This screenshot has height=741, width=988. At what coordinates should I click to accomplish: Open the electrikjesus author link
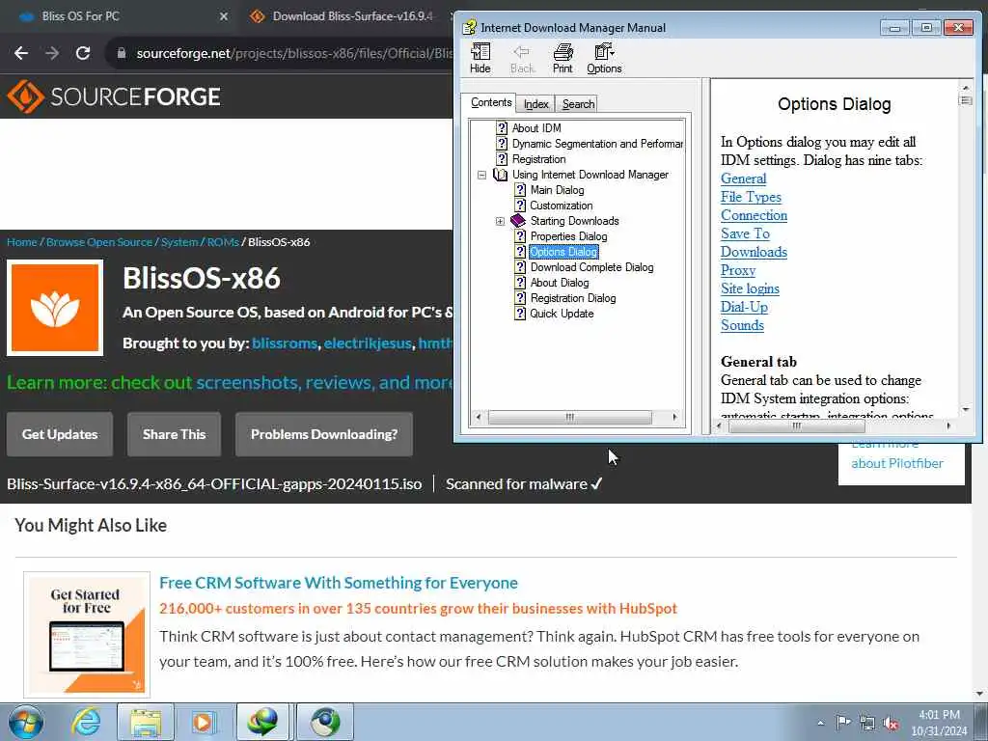click(x=368, y=343)
